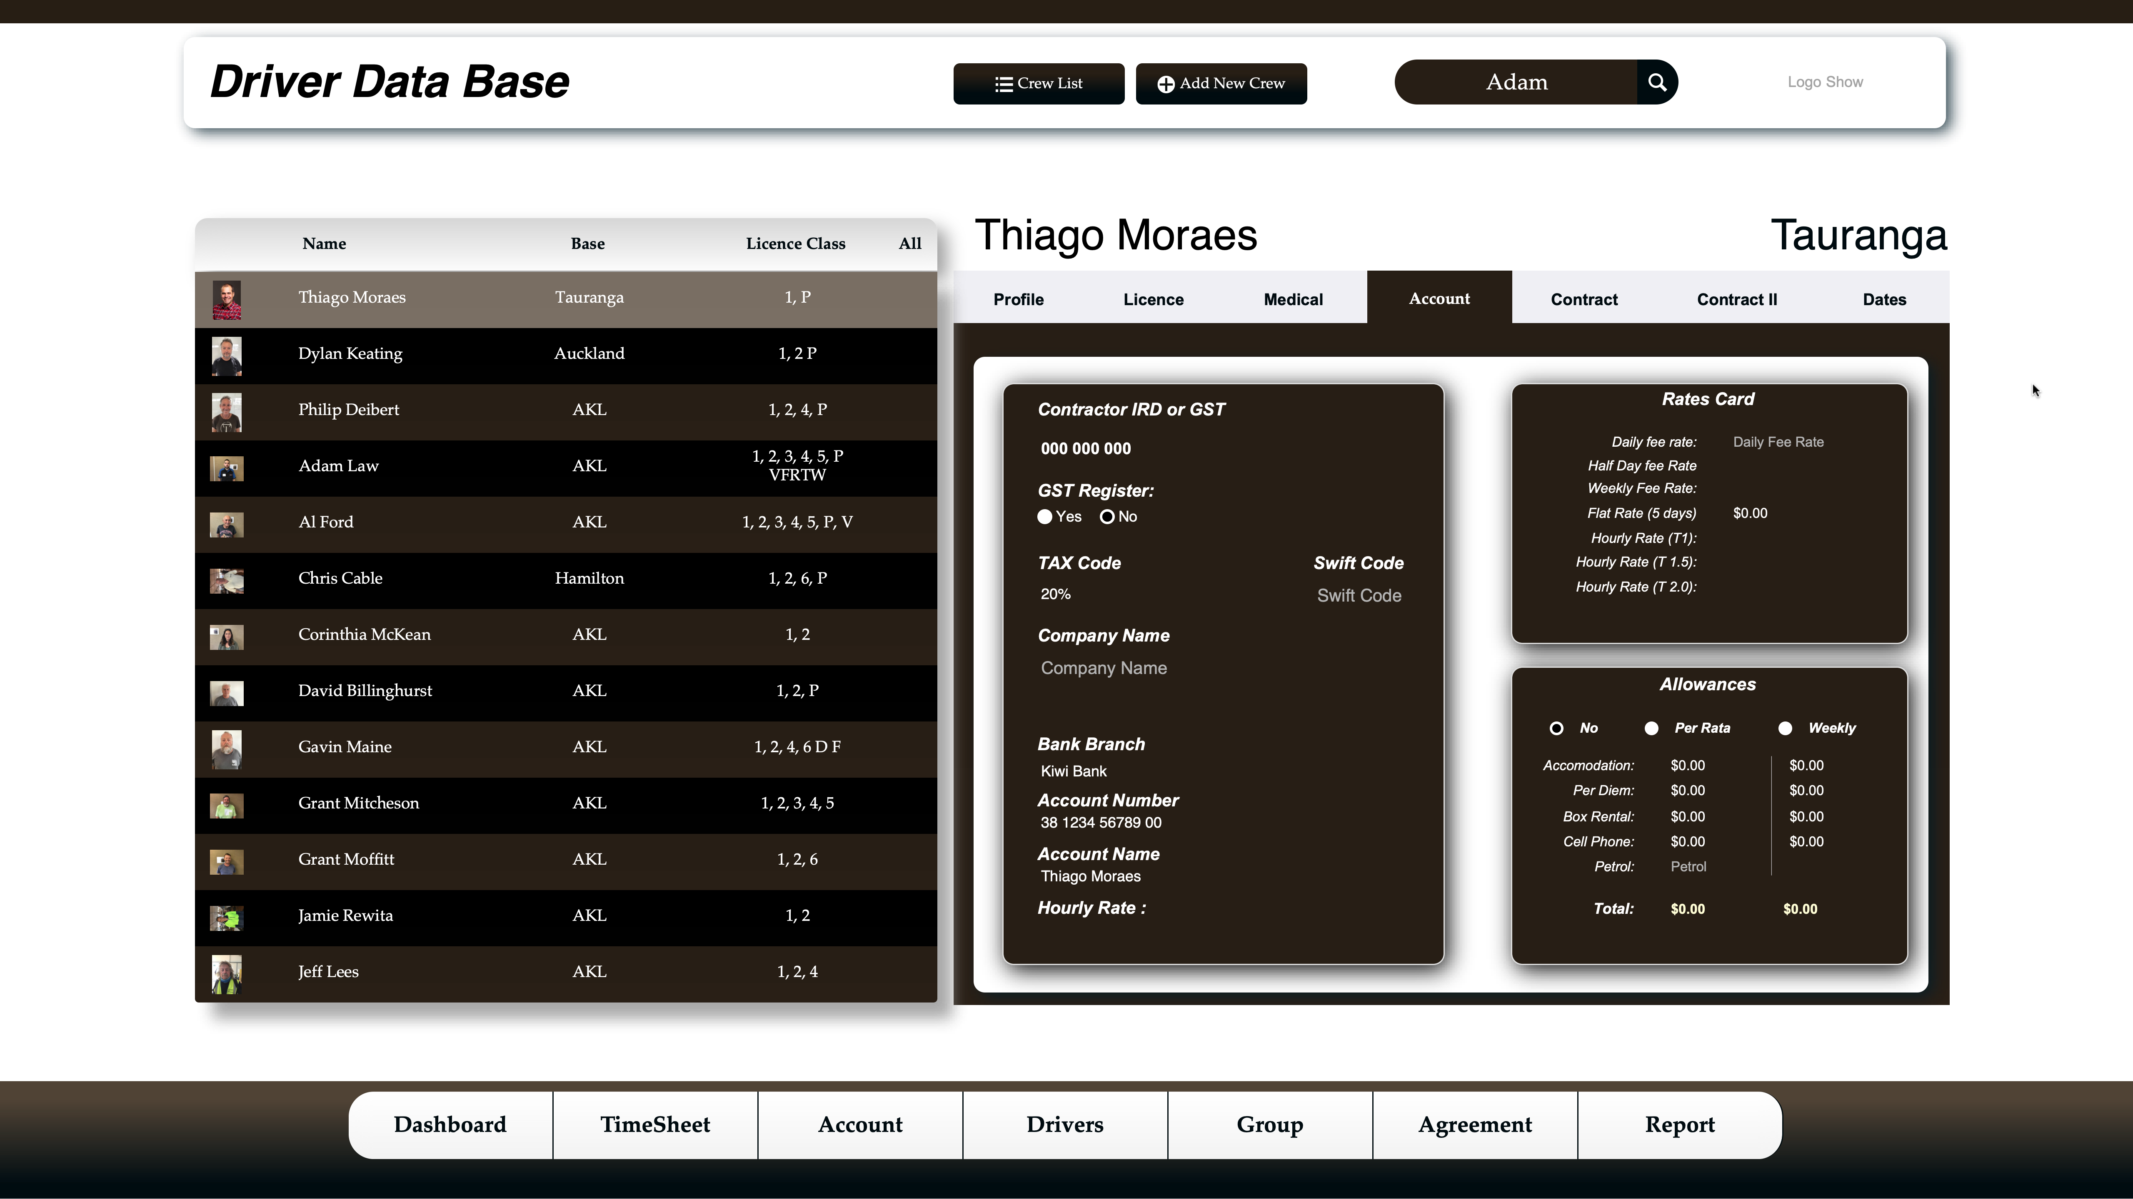Image resolution: width=2133 pixels, height=1199 pixels.
Task: Open the Drivers section
Action: pyautogui.click(x=1065, y=1124)
